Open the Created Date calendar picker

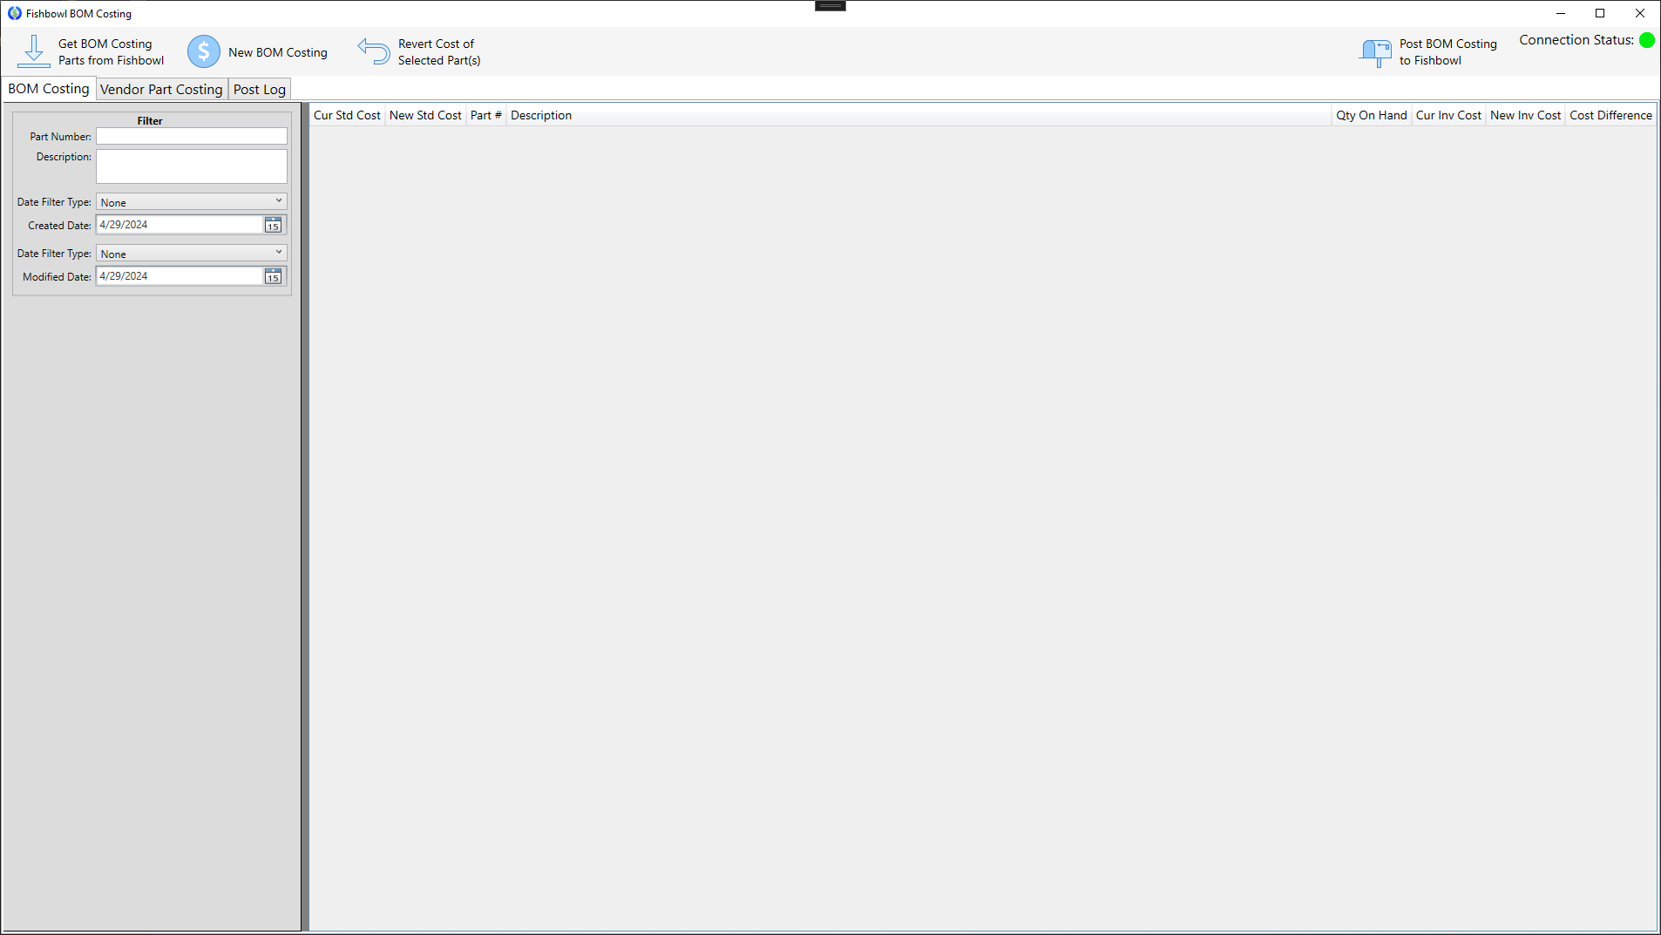[x=273, y=225]
